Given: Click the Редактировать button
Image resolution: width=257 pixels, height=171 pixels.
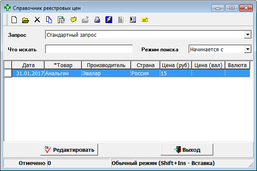Looking at the screenshot, I should pos(69,150).
